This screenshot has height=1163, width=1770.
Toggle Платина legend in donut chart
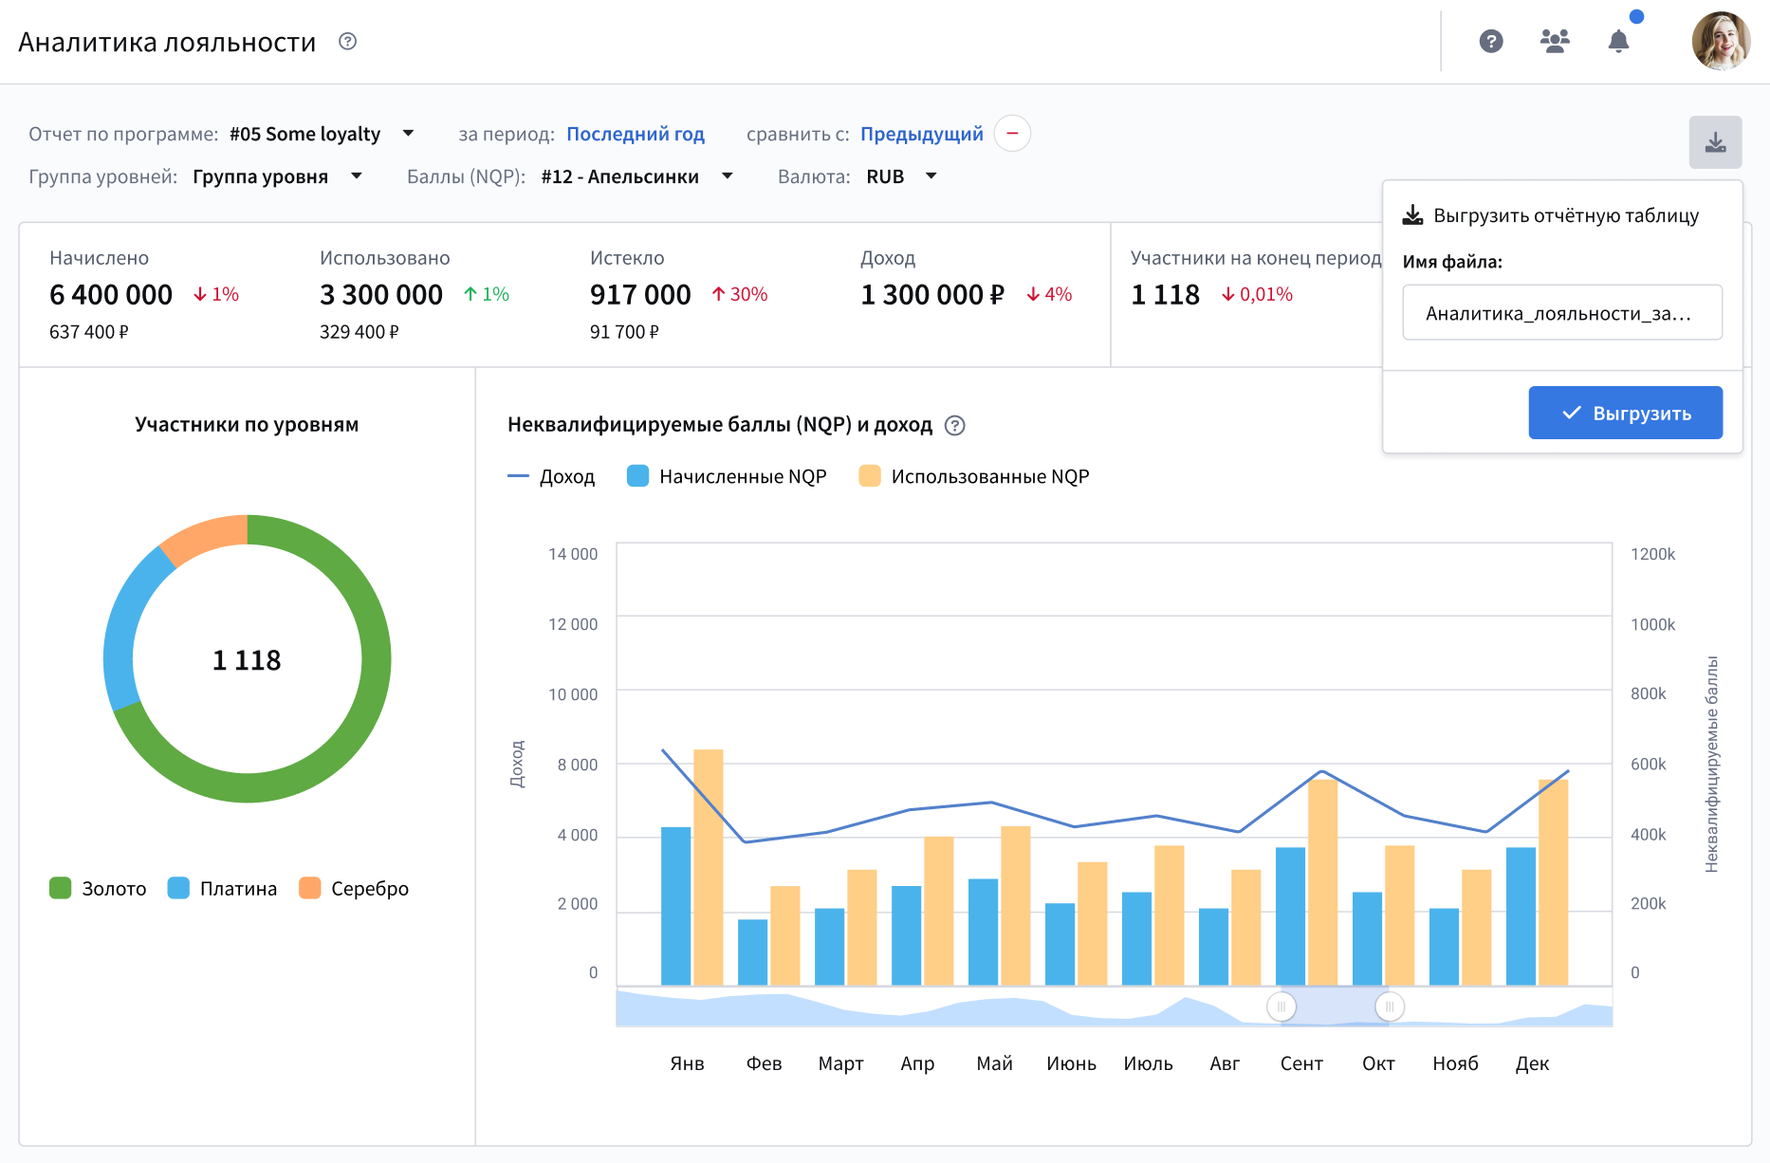tap(222, 888)
